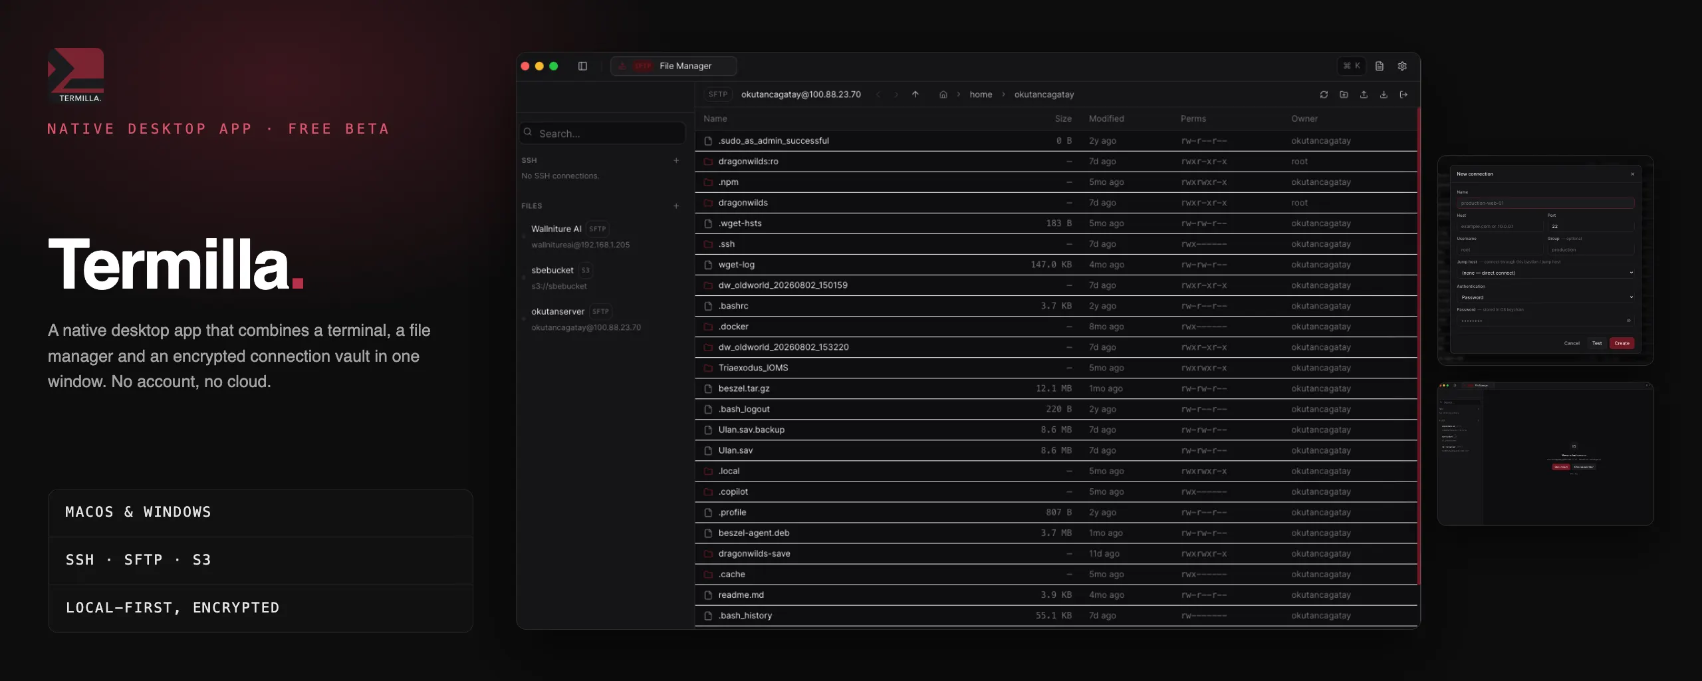Click the Ulan.sav.backup file icon
This screenshot has height=681, width=1702.
point(708,430)
